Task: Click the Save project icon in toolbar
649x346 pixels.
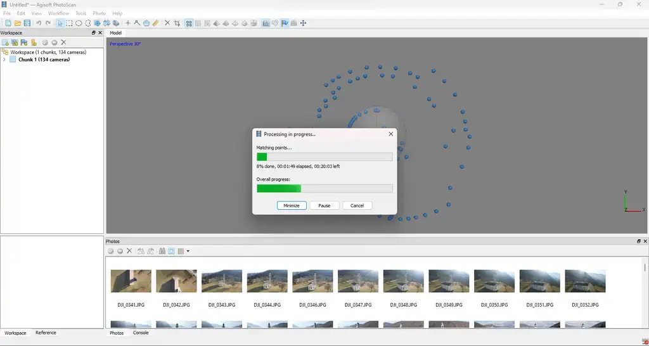Action: coord(27,23)
